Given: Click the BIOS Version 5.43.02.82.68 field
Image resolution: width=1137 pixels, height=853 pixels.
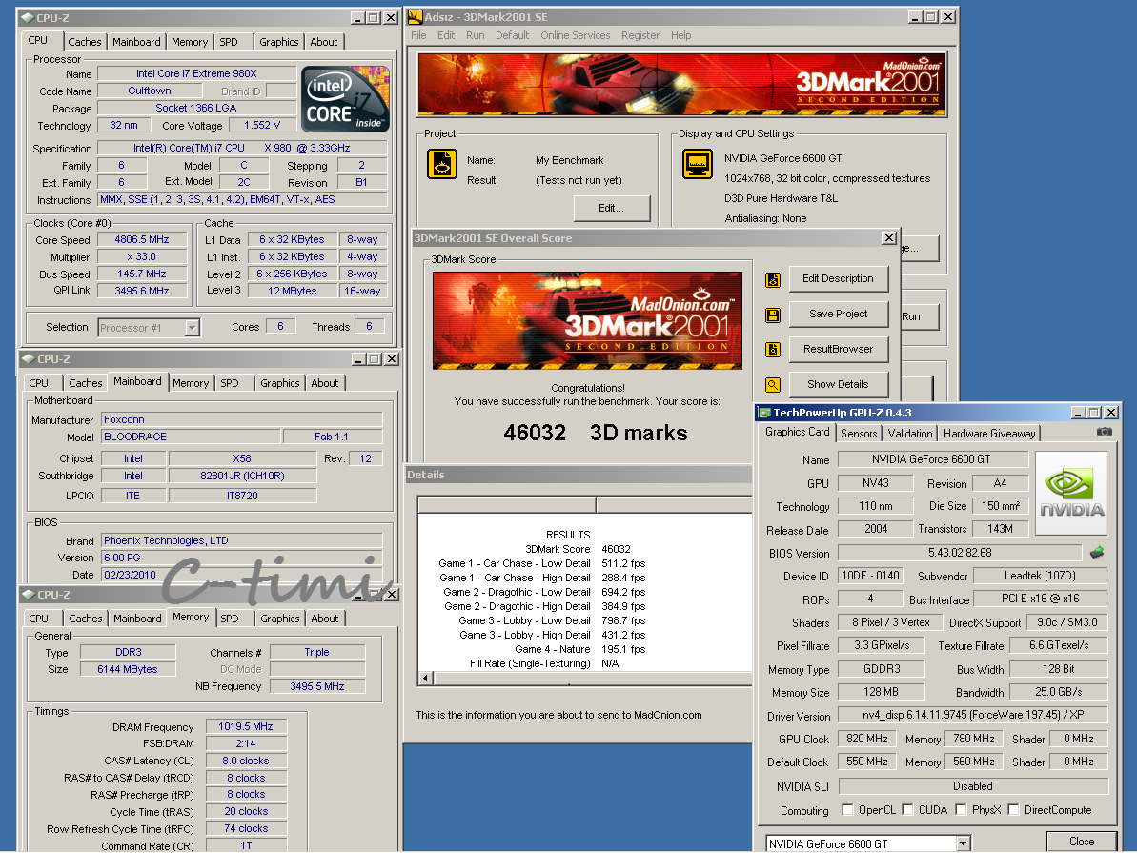Looking at the screenshot, I should (x=960, y=553).
